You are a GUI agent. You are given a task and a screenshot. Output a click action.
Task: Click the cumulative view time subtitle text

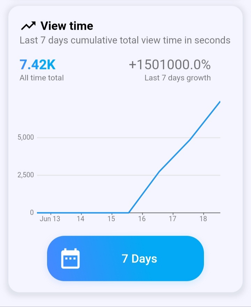(x=125, y=40)
